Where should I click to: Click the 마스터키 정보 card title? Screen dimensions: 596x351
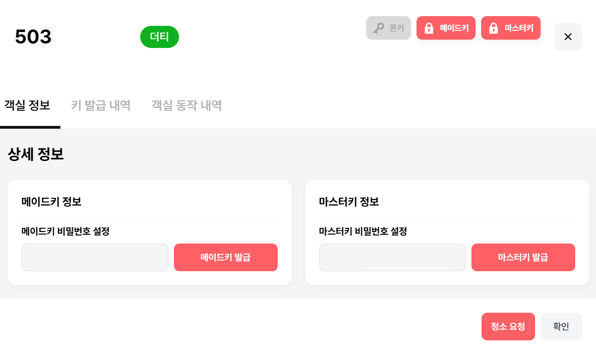pos(349,202)
